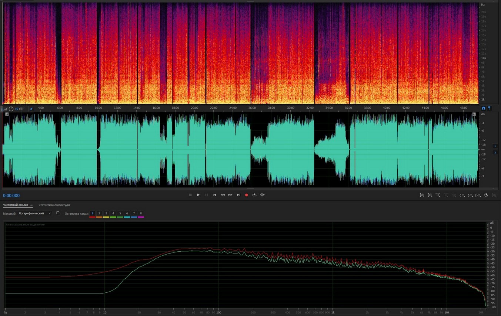
Task: Click the Loop Playback icon
Action: pyautogui.click(x=254, y=195)
